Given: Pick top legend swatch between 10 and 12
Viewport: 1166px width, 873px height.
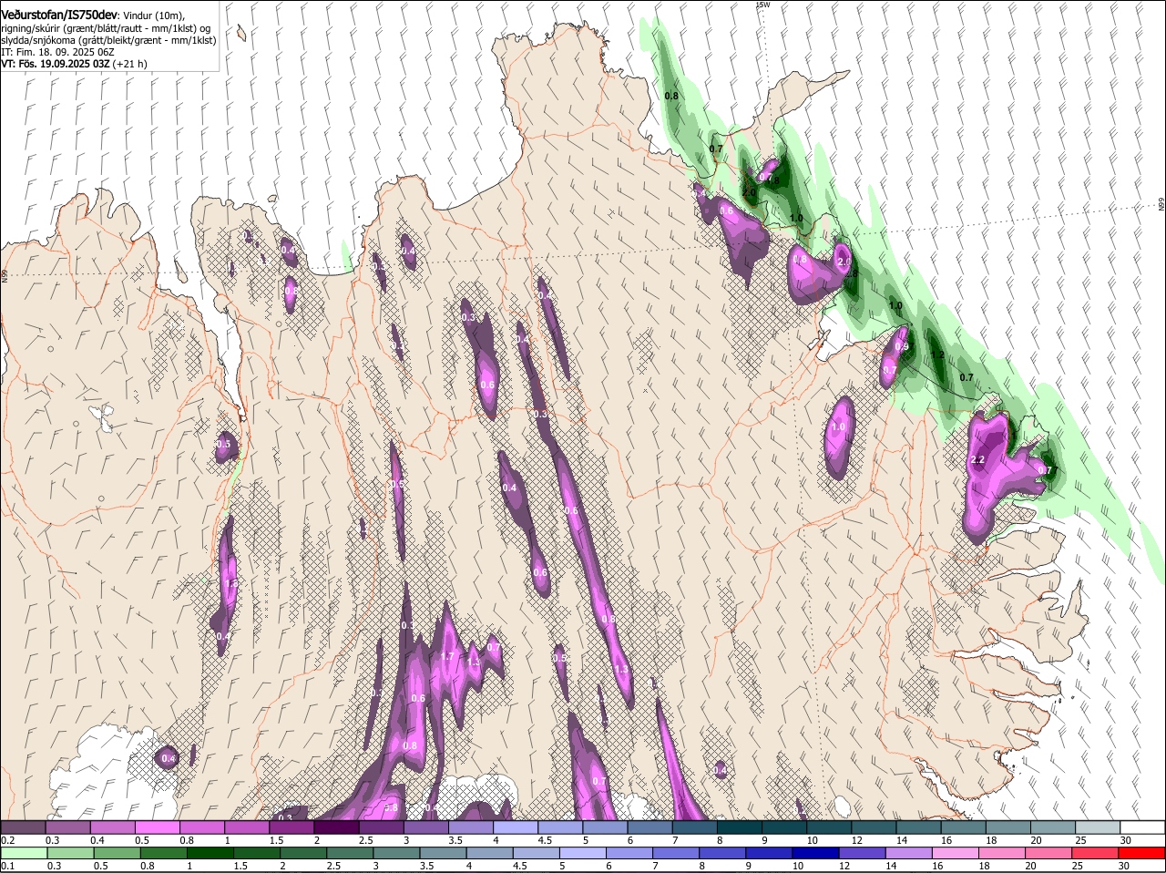Looking at the screenshot, I should 829,827.
